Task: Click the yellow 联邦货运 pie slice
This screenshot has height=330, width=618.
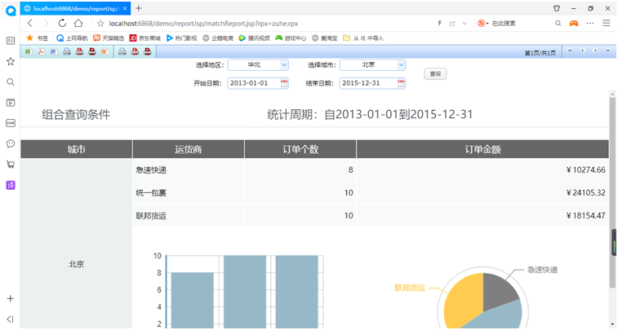Action: point(461,303)
